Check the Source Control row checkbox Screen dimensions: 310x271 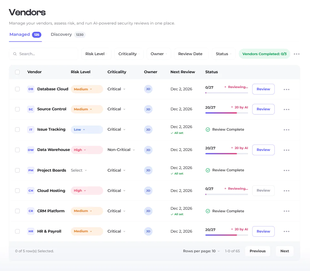(17, 109)
